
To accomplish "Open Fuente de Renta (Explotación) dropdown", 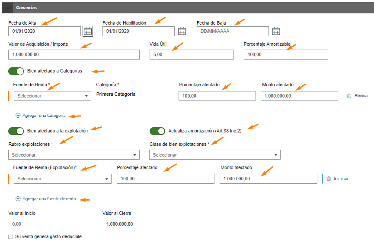I will [63, 179].
